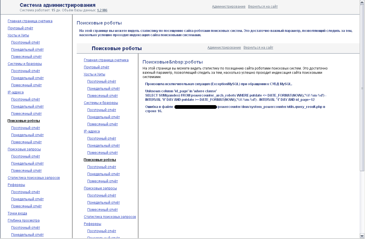365x239 pixels.
Task: Select Рефереры in nested inner menu
Action: coord(92,224)
